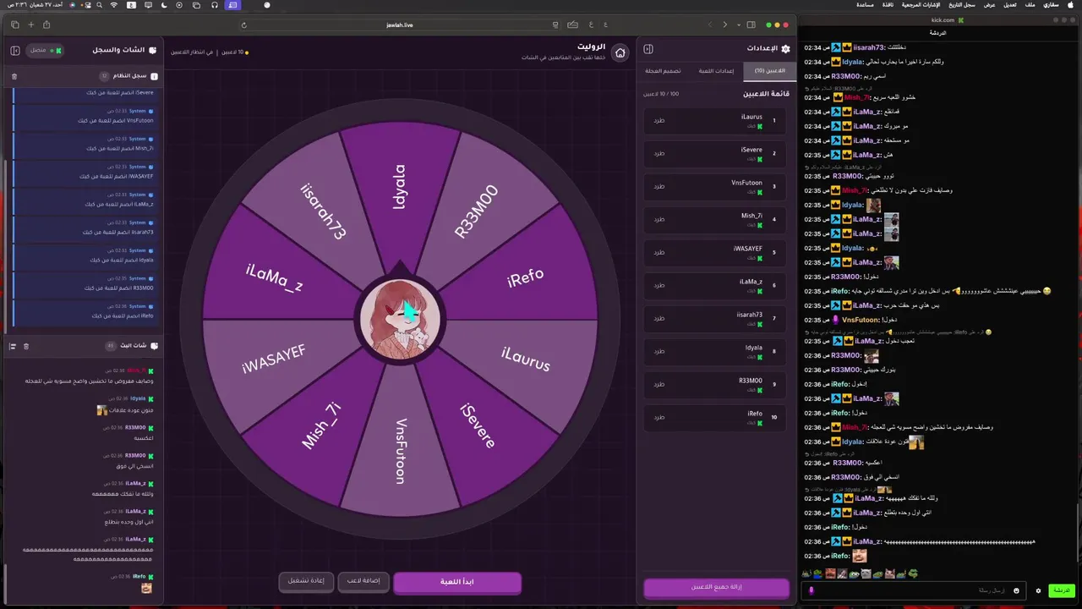
Task: Click the إضافة لاعب button
Action: (363, 581)
